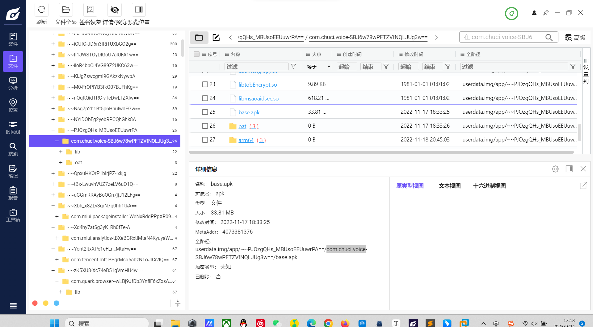593x327 pixels.
Task: Open the base.apk file link
Action: click(249, 112)
